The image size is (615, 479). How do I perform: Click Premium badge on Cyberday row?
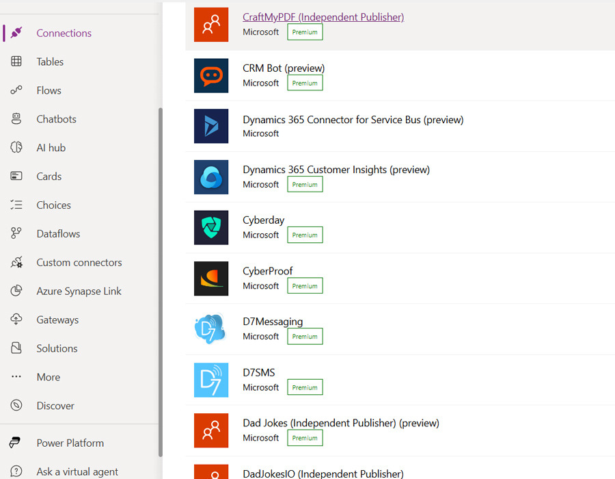click(x=305, y=235)
